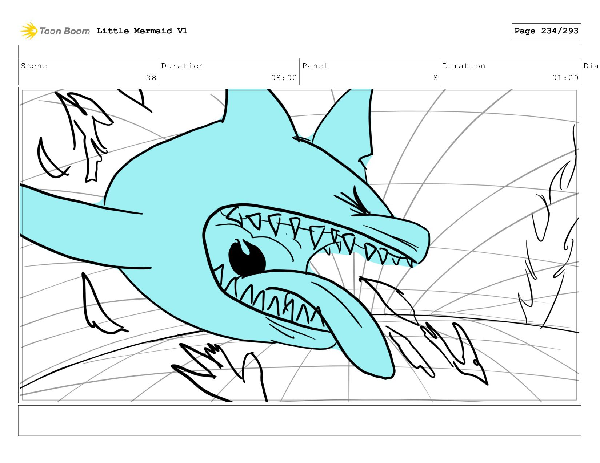Image resolution: width=600 pixels, height=463 pixels.
Task: Click the shark storyboard panel image
Action: coord(300,245)
